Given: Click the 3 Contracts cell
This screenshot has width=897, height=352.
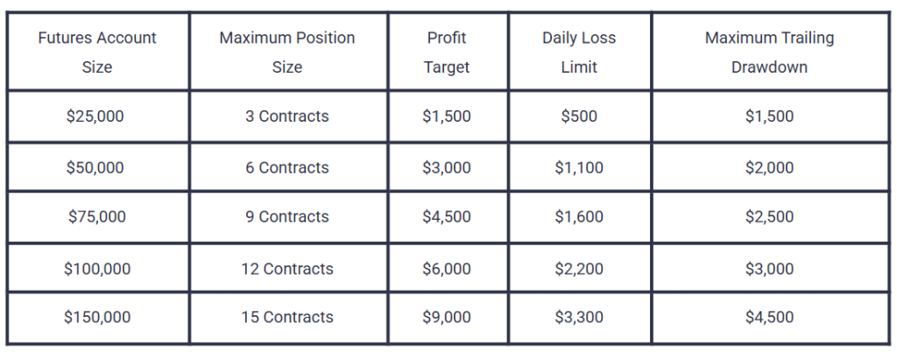Looking at the screenshot, I should tap(287, 116).
